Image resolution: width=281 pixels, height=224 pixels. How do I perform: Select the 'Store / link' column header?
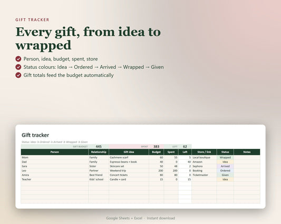204,152
